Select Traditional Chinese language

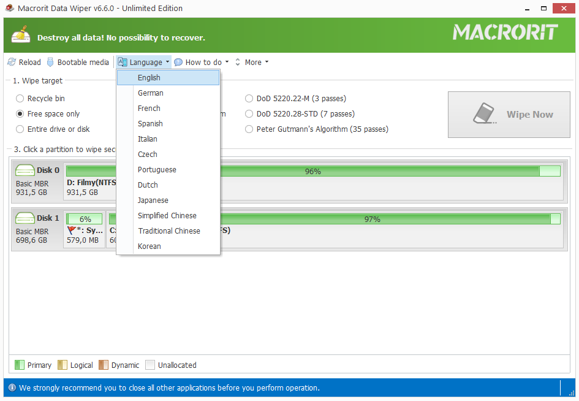tap(168, 231)
